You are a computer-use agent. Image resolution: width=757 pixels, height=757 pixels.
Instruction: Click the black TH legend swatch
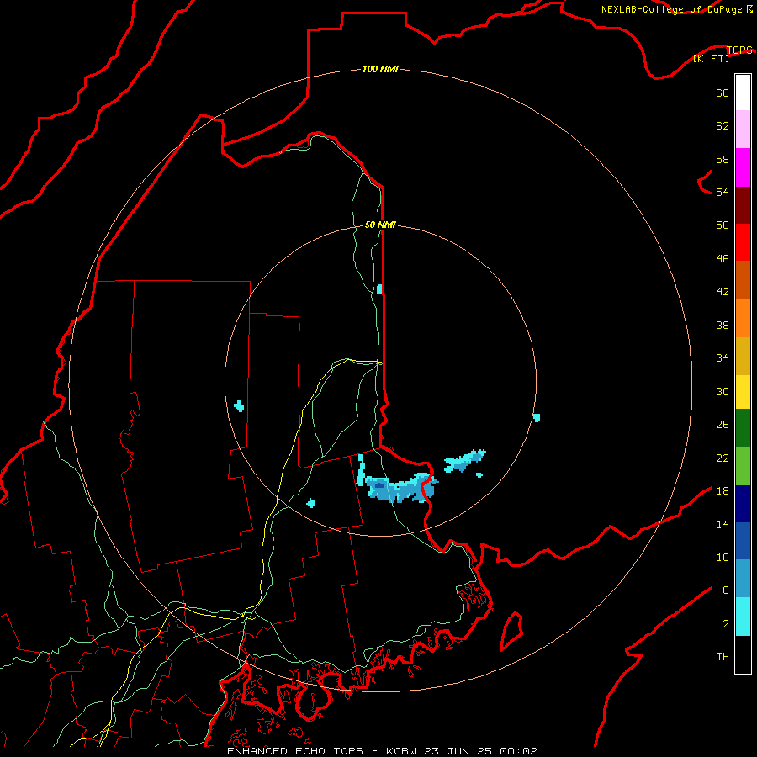pos(743,654)
